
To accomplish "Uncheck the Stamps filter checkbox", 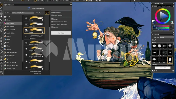I will pyautogui.click(x=52, y=19).
